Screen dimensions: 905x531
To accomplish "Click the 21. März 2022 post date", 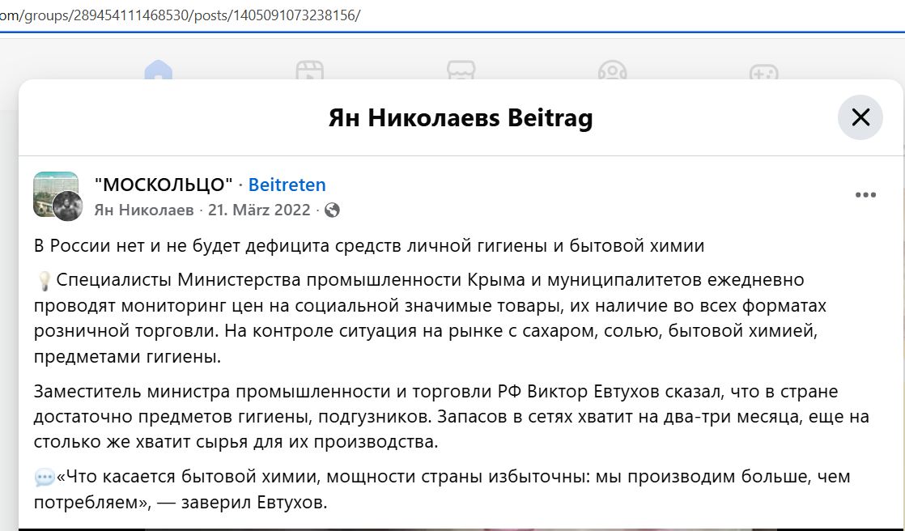I will [259, 210].
